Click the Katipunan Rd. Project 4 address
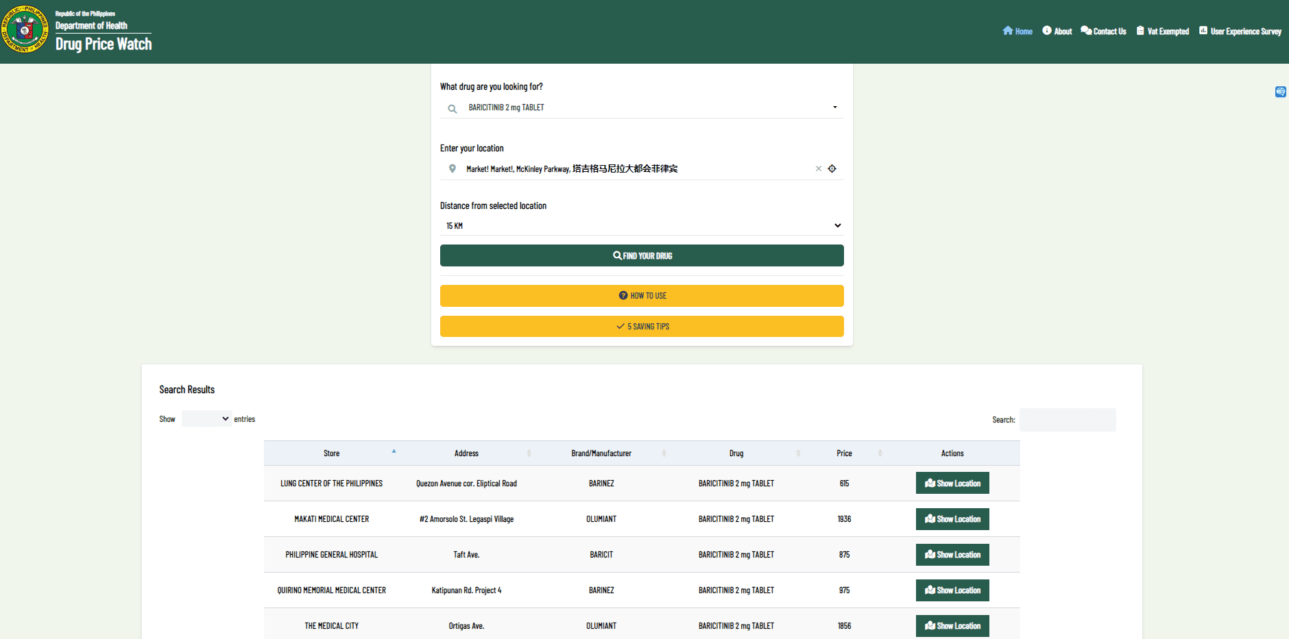1289x639 pixels. tap(466, 590)
